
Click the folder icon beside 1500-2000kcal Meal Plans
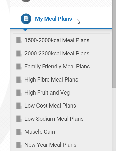coord(19,40)
